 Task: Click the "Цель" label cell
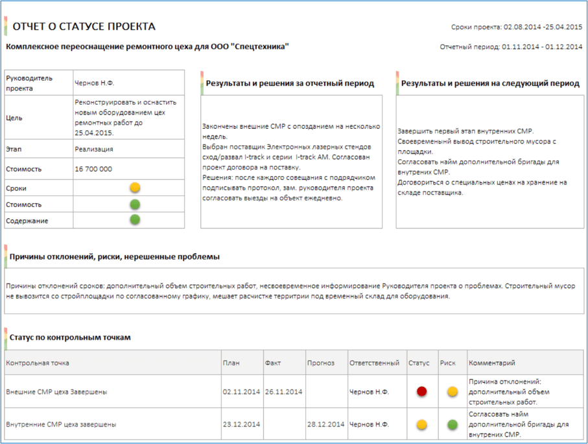pos(39,118)
